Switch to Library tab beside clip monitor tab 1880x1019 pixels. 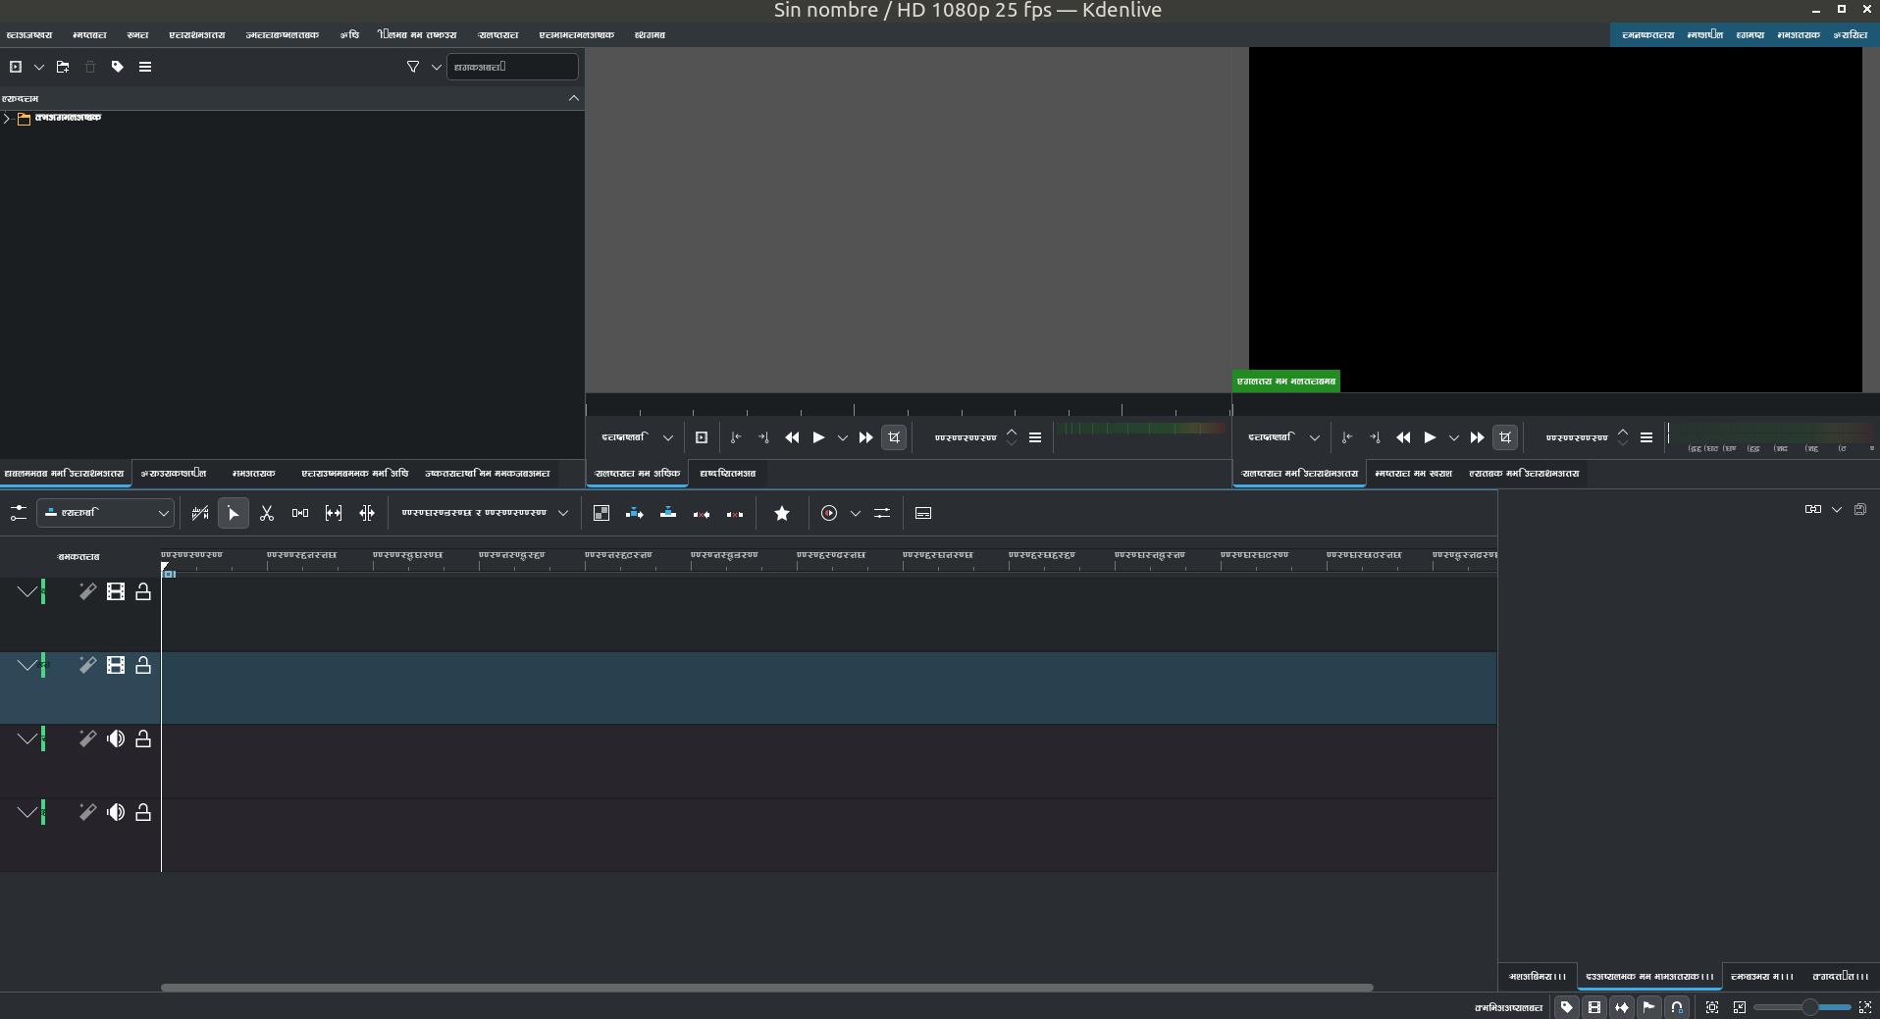click(x=728, y=474)
